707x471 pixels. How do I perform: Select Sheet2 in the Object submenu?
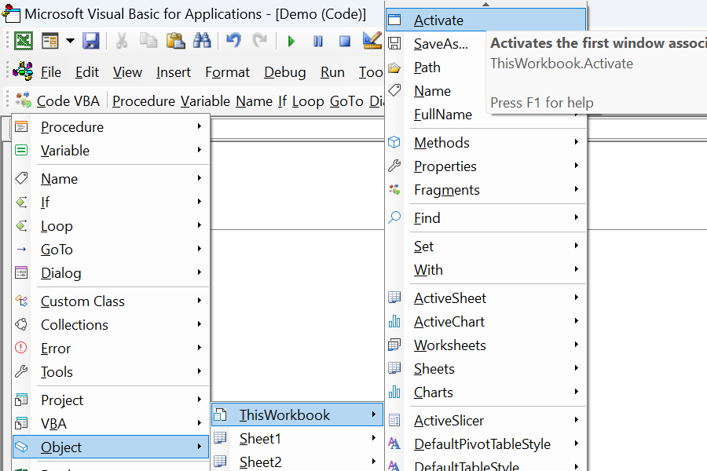click(x=297, y=462)
